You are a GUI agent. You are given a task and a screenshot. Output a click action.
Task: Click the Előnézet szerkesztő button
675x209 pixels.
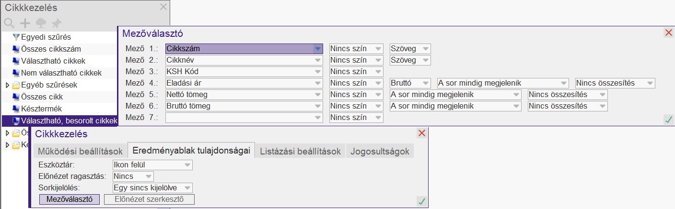tap(149, 199)
